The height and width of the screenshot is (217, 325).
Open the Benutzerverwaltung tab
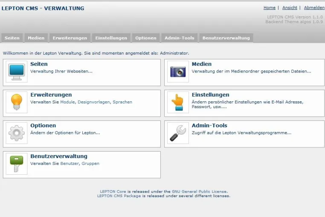tap(226, 38)
